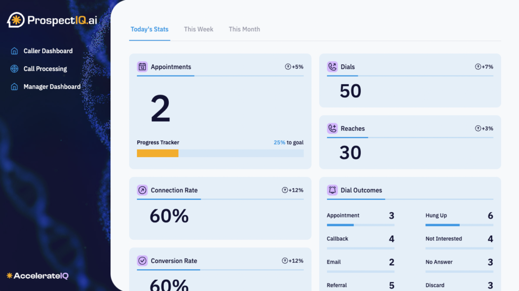
Task: Select the Today's Stats tab
Action: point(150,29)
